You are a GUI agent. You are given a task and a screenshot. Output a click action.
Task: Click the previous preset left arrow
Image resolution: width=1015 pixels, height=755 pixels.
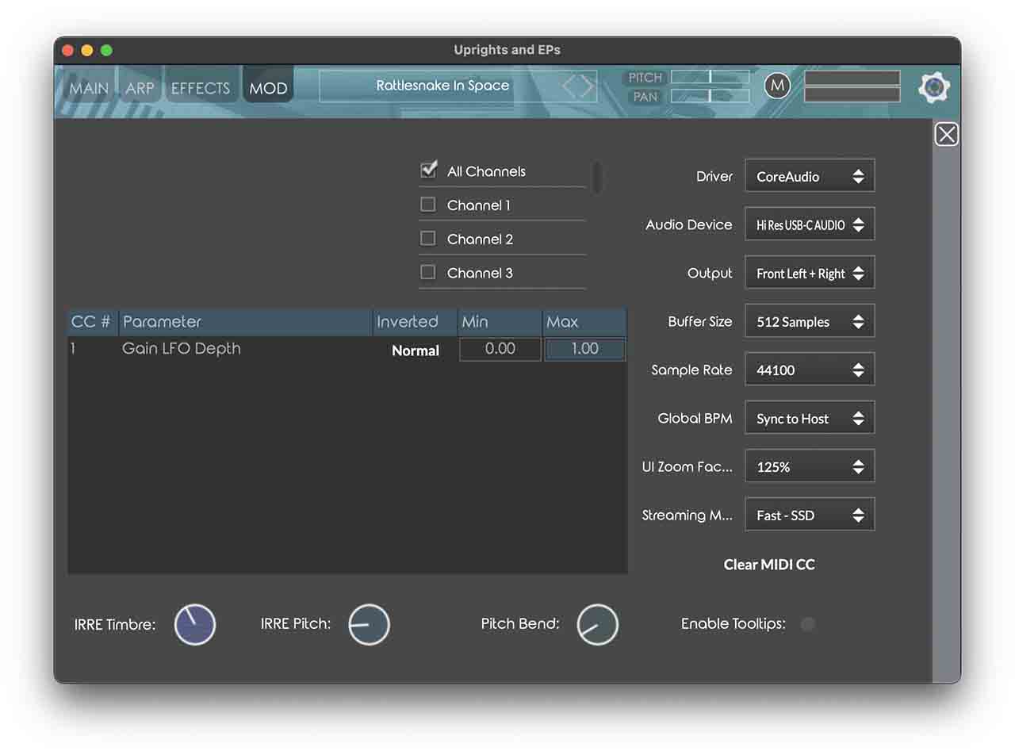click(569, 86)
